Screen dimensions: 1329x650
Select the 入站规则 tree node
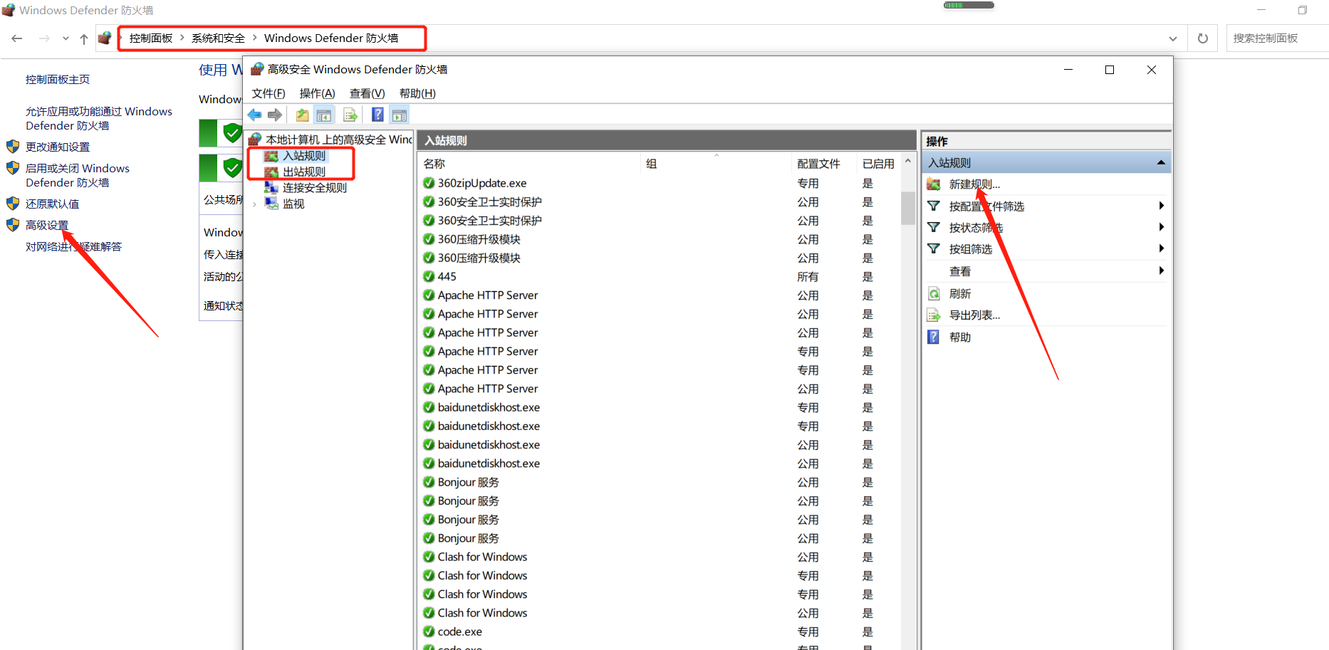pos(304,156)
